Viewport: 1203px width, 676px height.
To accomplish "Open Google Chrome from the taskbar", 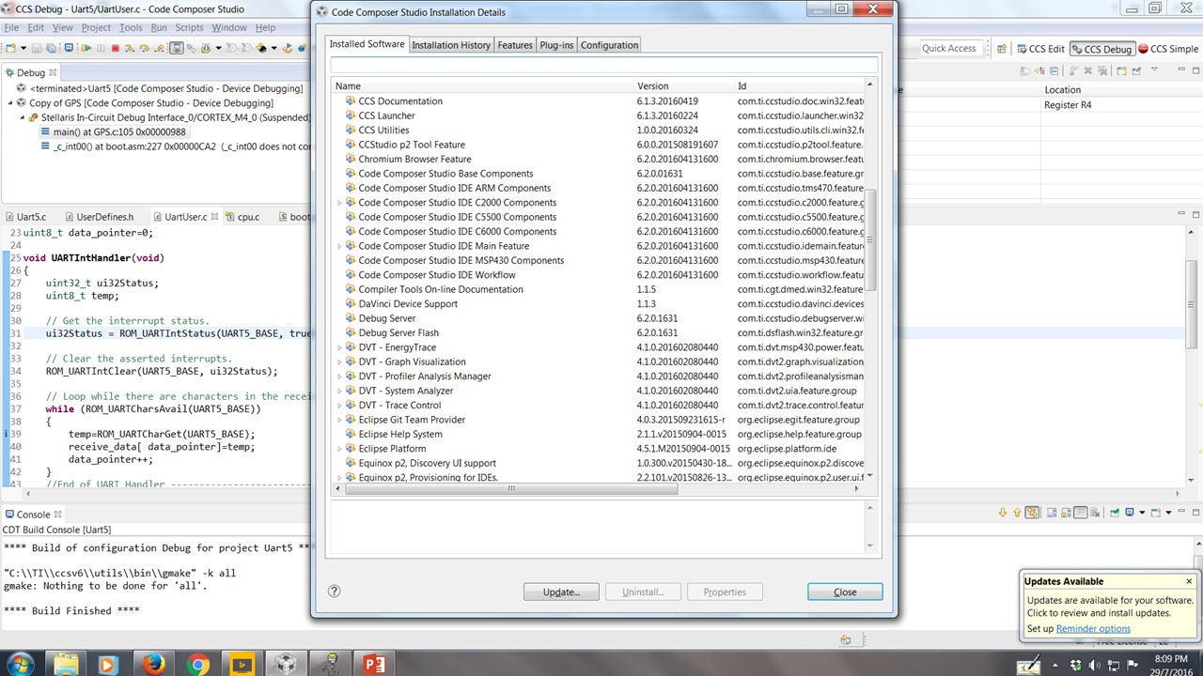I will click(197, 665).
